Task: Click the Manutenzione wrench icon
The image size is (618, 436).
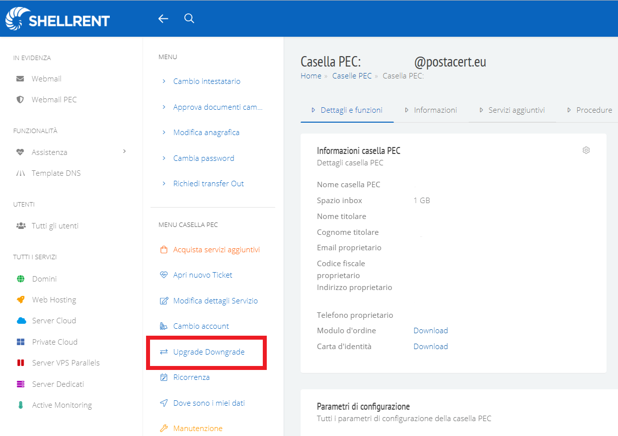Action: coord(164,428)
